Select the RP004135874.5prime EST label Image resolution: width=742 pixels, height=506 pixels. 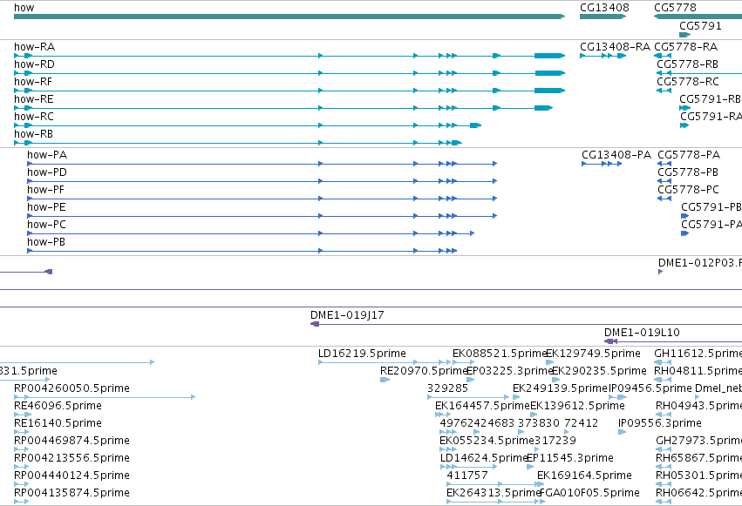point(71,493)
